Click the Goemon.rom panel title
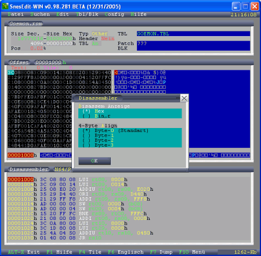This screenshot has height=256, width=261. coord(26,24)
